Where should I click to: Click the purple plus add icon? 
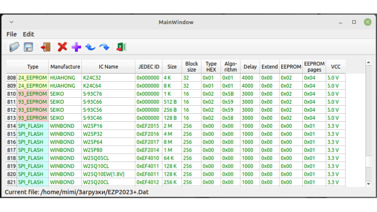[x=76, y=47]
